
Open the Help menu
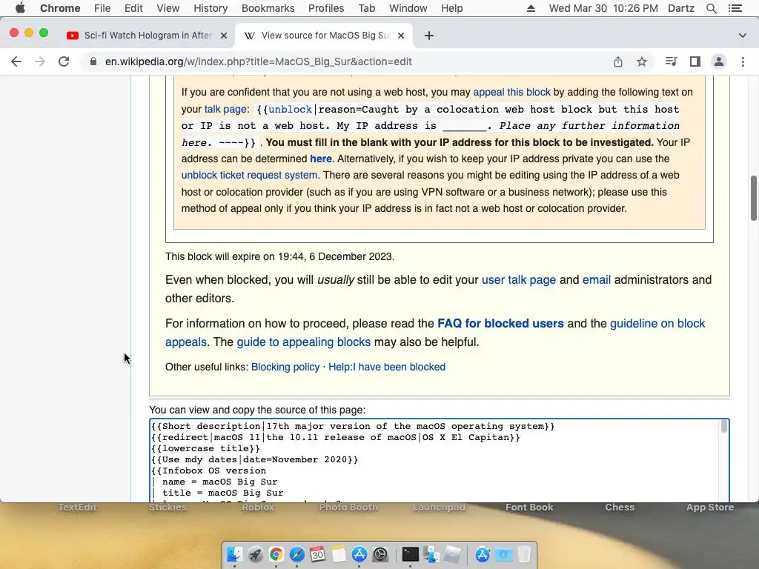(x=451, y=8)
